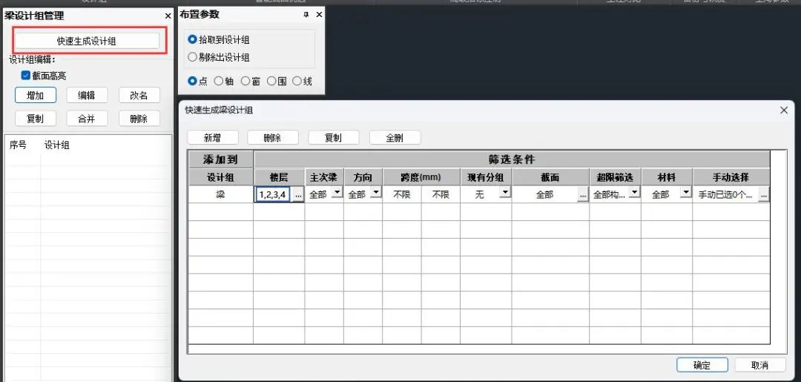Viewport: 801px width, 382px height.
Task: Choose the 窗 selection mode radio
Action: tap(245, 81)
